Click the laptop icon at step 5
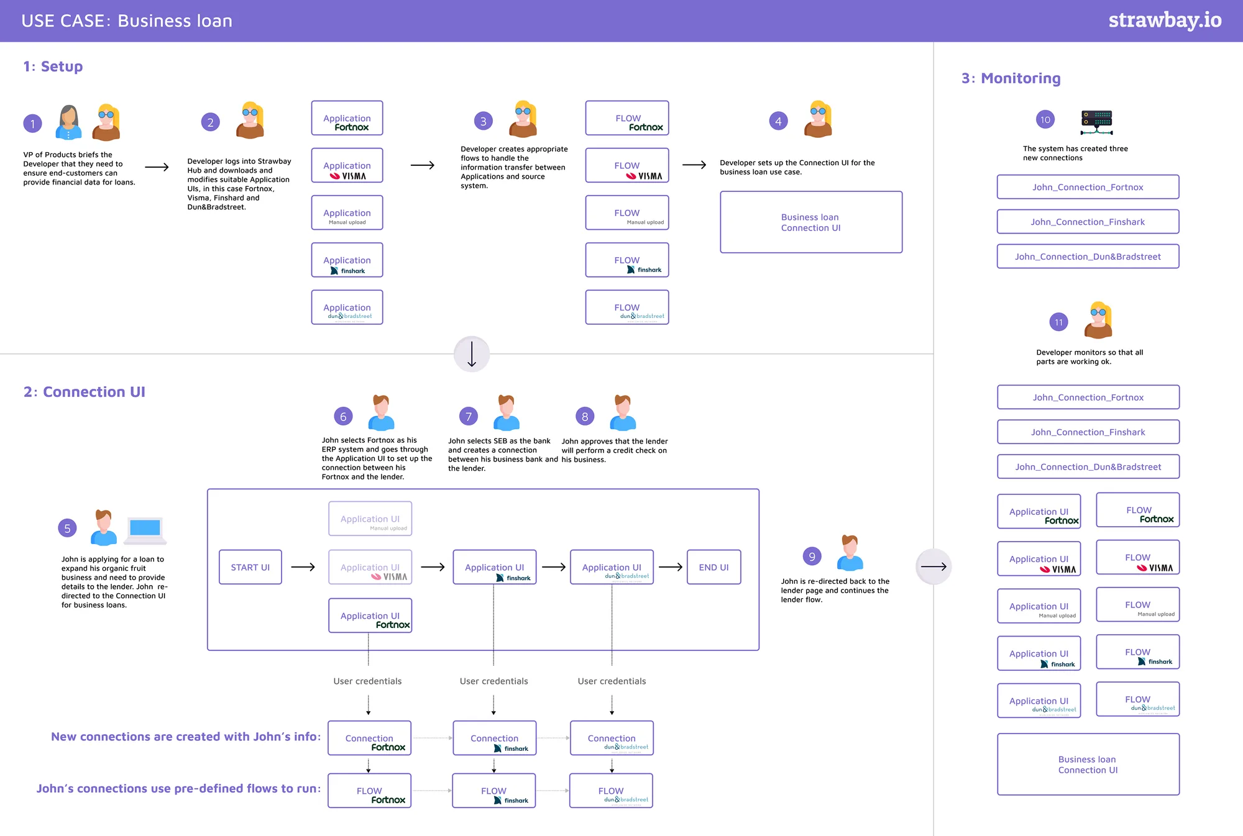 coord(145,530)
